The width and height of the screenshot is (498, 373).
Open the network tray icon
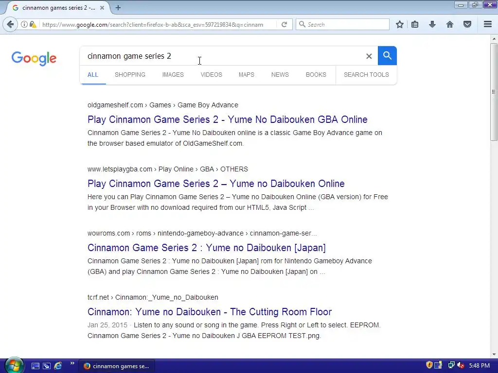451,365
